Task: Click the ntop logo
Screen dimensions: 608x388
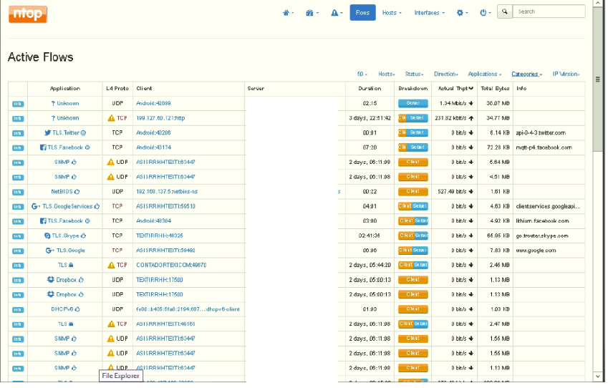Action: [28, 14]
